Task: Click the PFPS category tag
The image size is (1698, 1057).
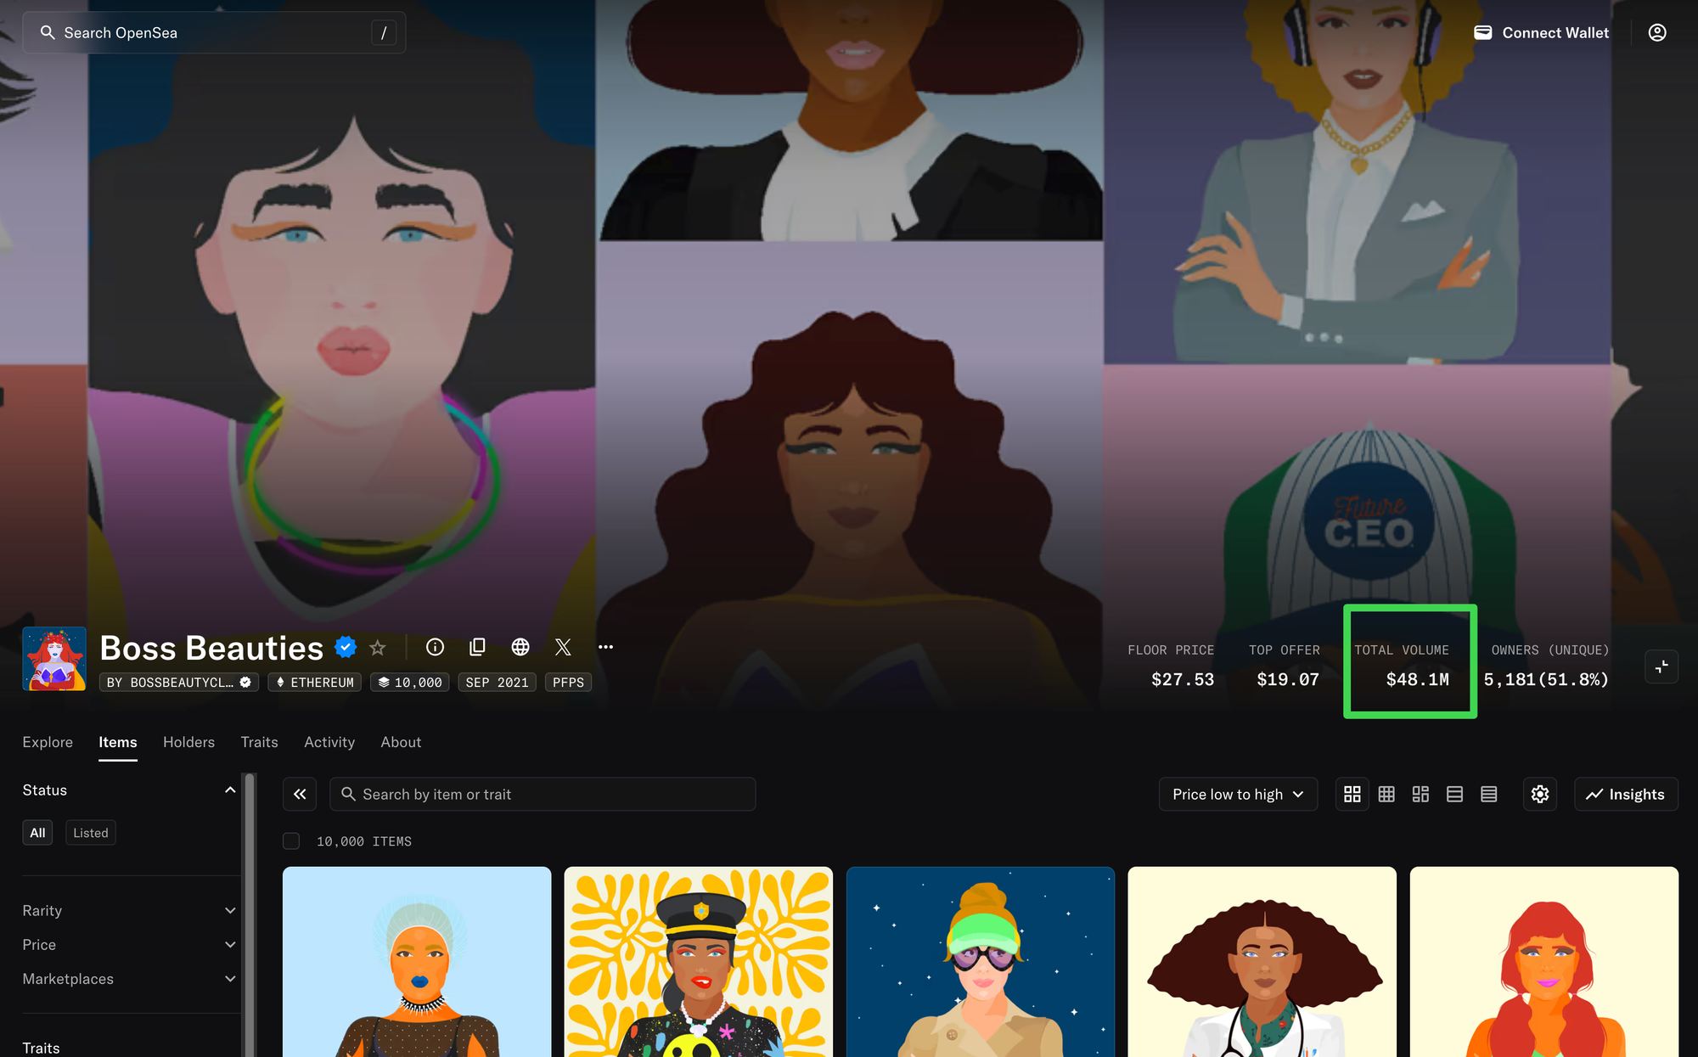Action: [568, 683]
